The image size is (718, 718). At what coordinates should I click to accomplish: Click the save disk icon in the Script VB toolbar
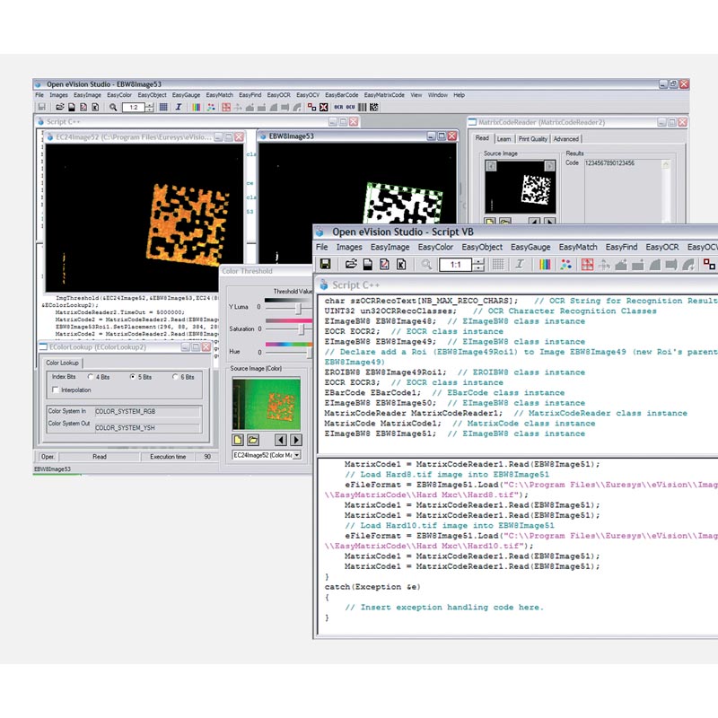pyautogui.click(x=326, y=264)
